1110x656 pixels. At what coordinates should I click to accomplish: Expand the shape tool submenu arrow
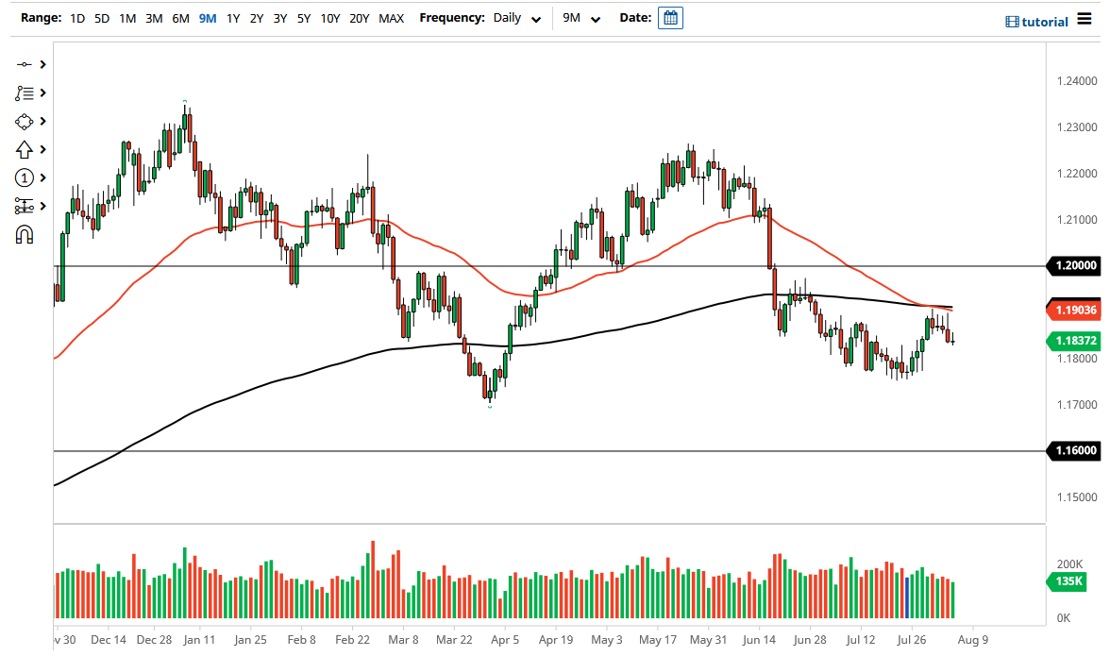pos(42,121)
